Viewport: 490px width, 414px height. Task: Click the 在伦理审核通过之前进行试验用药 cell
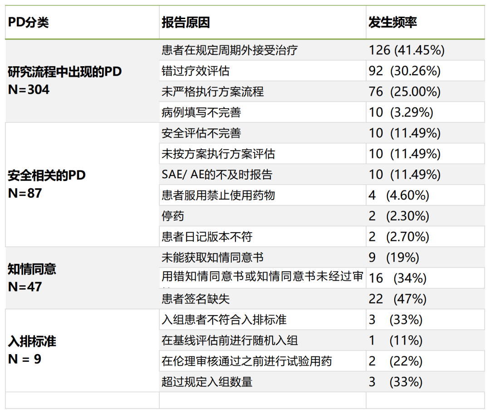coord(247,361)
